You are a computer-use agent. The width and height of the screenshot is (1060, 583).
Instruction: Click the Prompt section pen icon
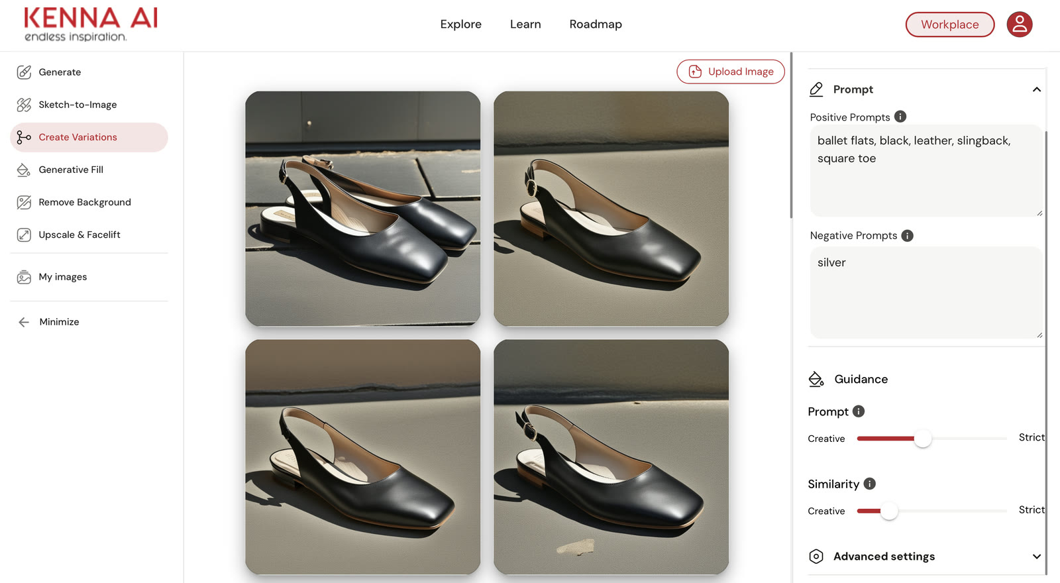coord(816,89)
